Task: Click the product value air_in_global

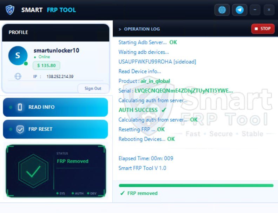Action: tap(155, 81)
